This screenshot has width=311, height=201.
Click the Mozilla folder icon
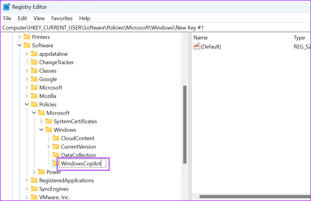pos(34,96)
